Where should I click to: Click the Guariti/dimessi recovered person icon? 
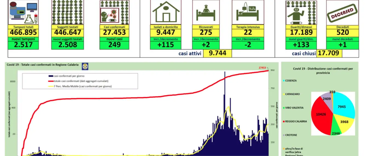point(301,13)
